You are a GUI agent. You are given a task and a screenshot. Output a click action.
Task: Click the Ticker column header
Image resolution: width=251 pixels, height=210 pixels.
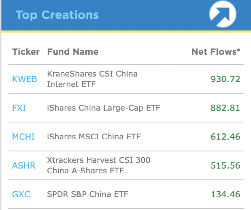[26, 52]
